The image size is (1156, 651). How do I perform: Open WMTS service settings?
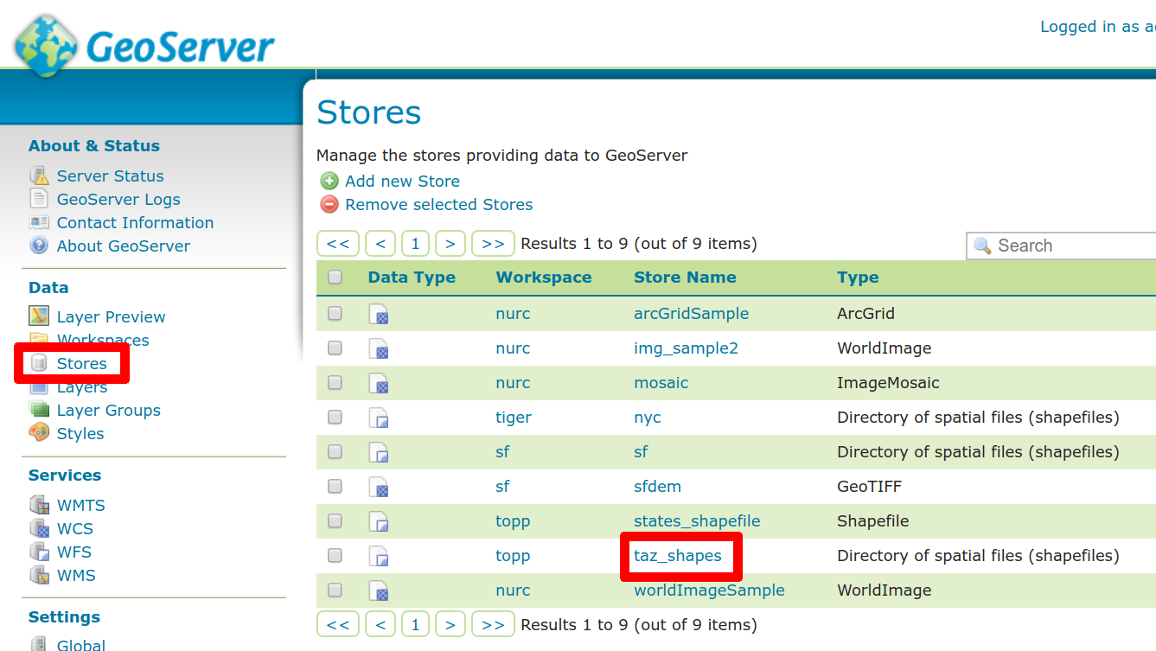[81, 506]
